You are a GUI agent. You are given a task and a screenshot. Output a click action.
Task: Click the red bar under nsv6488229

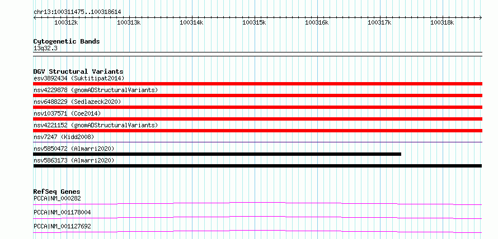[x=257, y=107]
